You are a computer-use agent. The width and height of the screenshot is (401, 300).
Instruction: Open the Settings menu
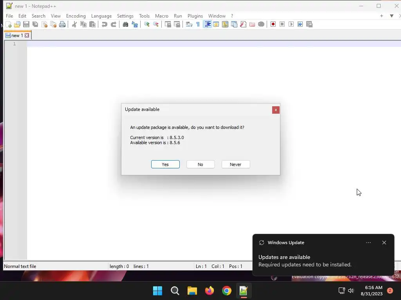[125, 16]
